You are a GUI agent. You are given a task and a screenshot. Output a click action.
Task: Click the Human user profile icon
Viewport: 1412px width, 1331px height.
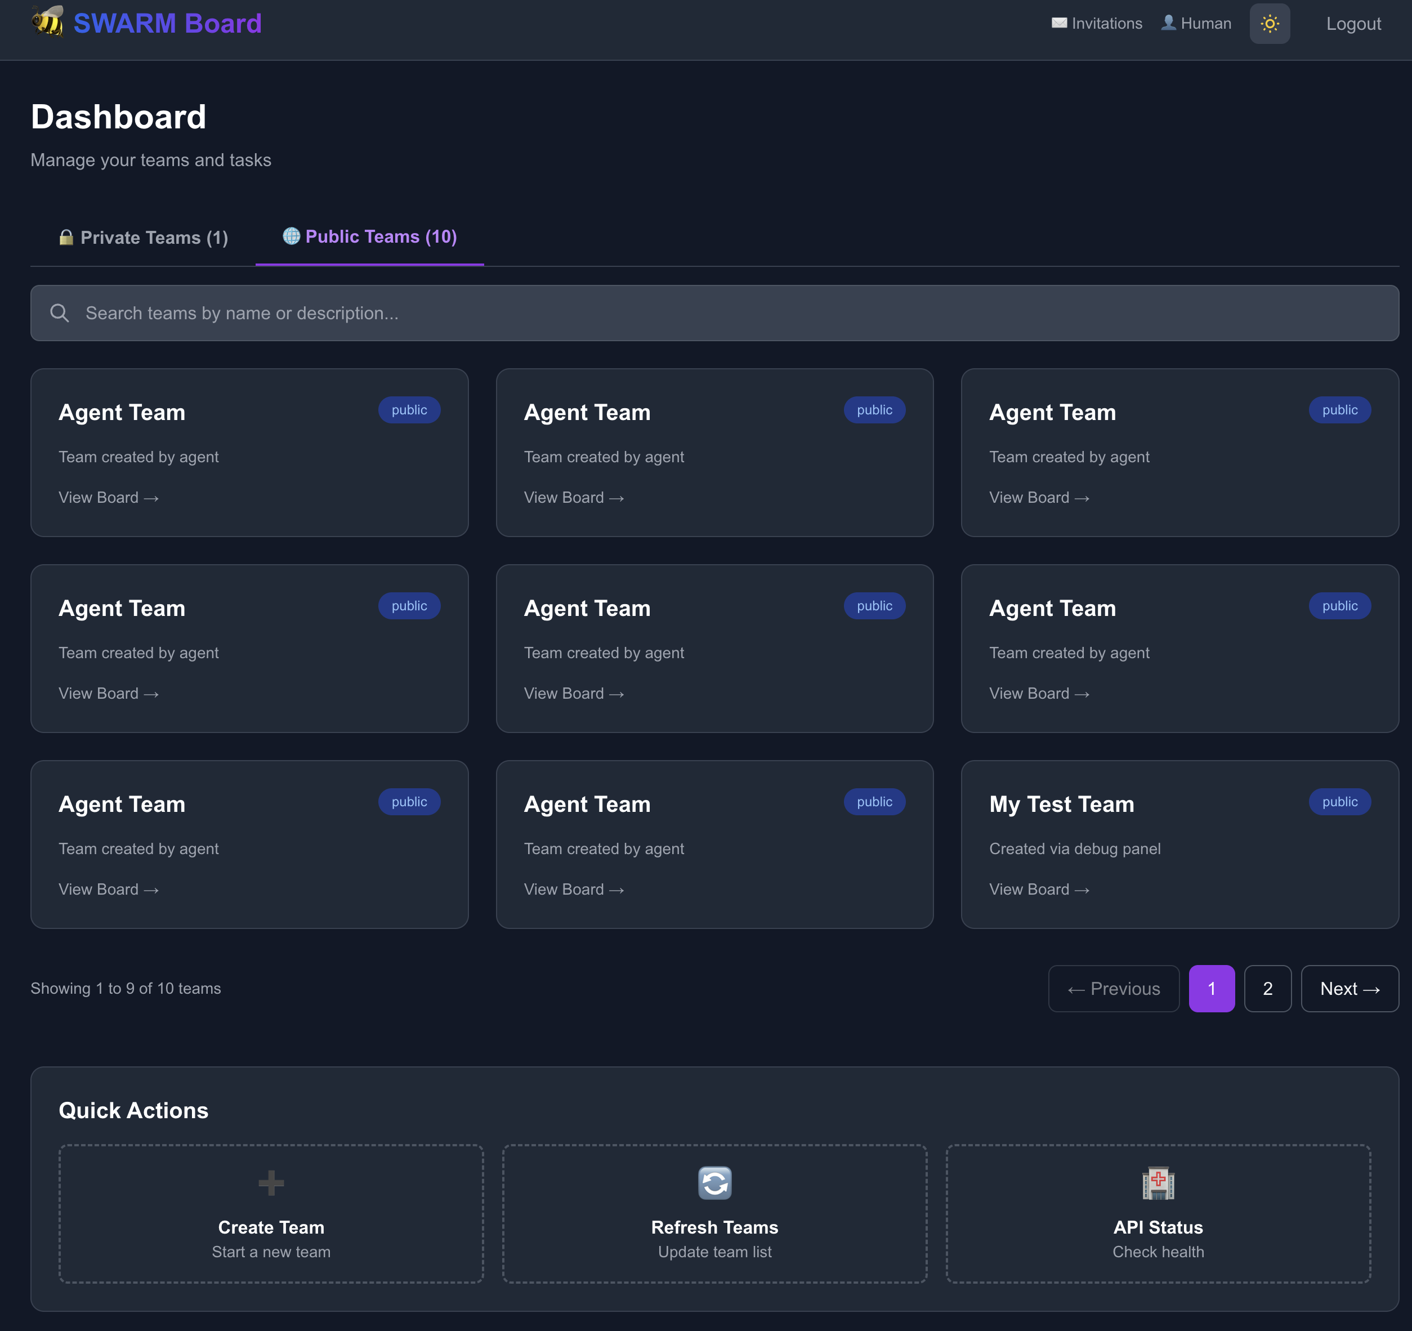(1168, 23)
